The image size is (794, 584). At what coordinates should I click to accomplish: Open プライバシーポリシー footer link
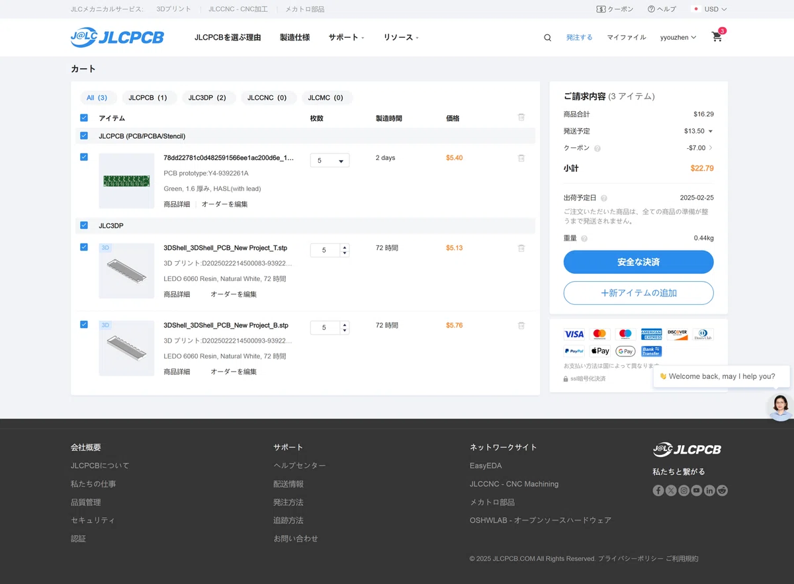tap(631, 559)
